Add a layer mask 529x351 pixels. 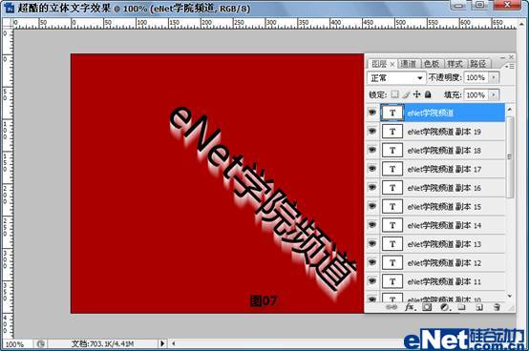[x=427, y=307]
